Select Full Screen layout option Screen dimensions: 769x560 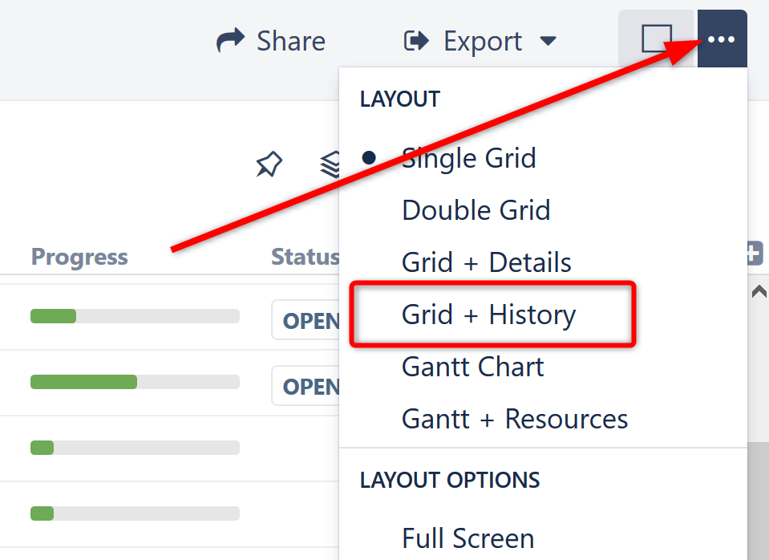tap(467, 538)
